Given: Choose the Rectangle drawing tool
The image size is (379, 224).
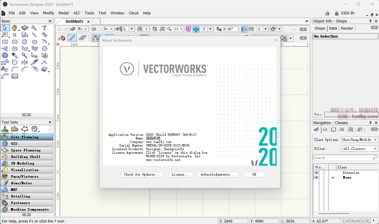Looking at the screenshot, I should [5, 42].
